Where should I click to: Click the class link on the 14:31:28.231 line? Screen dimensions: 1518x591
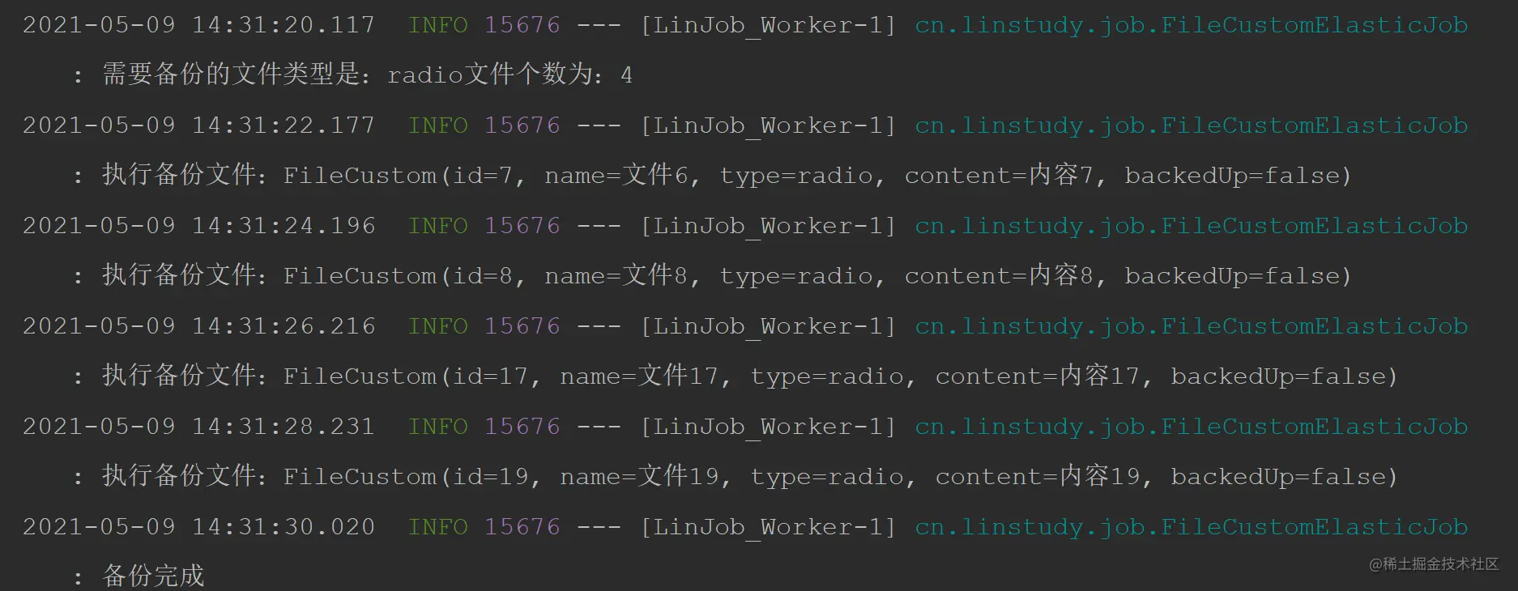click(1191, 427)
